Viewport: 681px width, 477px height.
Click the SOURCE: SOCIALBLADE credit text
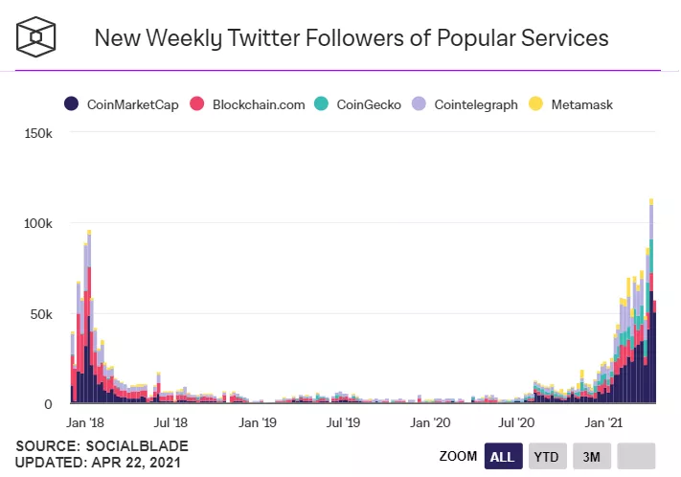[x=102, y=446]
